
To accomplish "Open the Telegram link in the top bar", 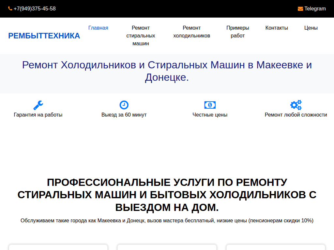I will point(315,8).
